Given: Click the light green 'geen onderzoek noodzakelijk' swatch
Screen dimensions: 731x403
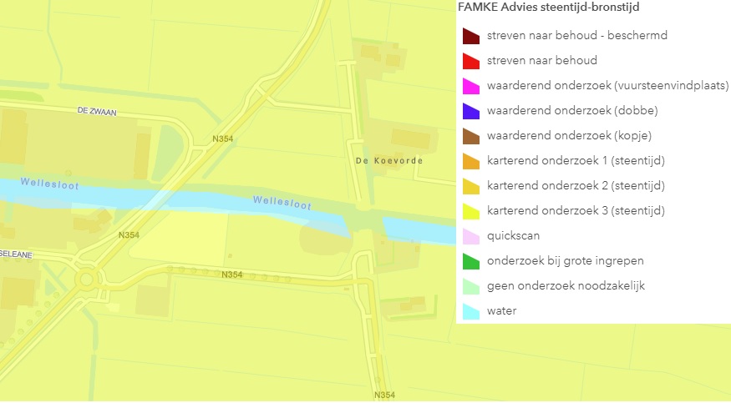Looking at the screenshot, I should tap(471, 286).
